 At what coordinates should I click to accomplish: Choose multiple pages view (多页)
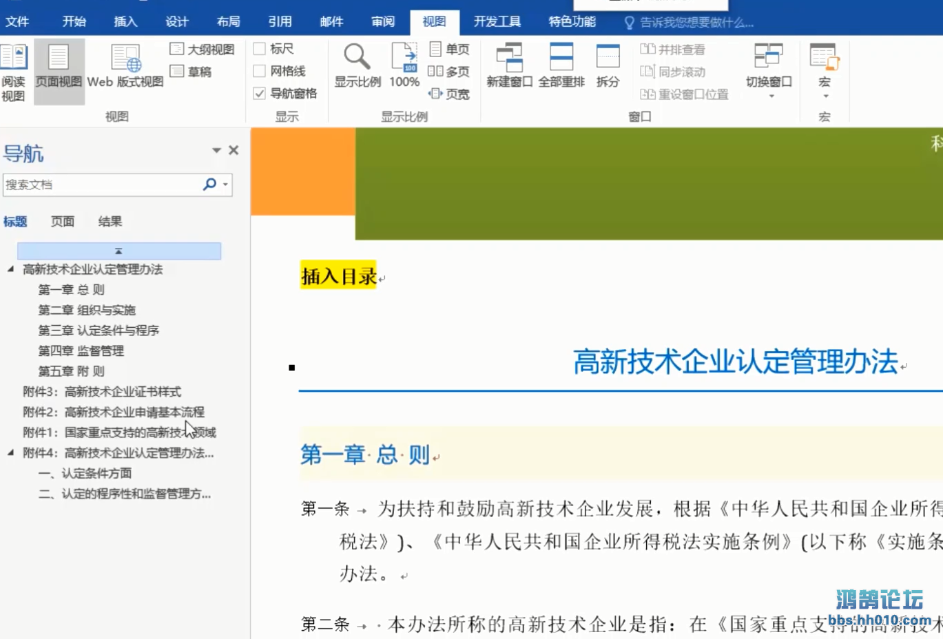(449, 72)
